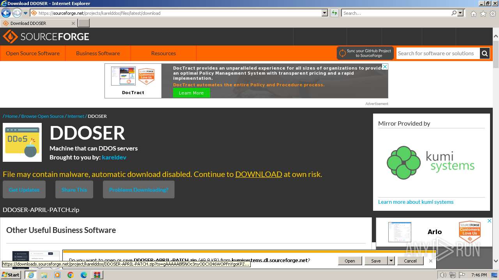Open Windows Explorer folder from taskbar

coord(44,275)
